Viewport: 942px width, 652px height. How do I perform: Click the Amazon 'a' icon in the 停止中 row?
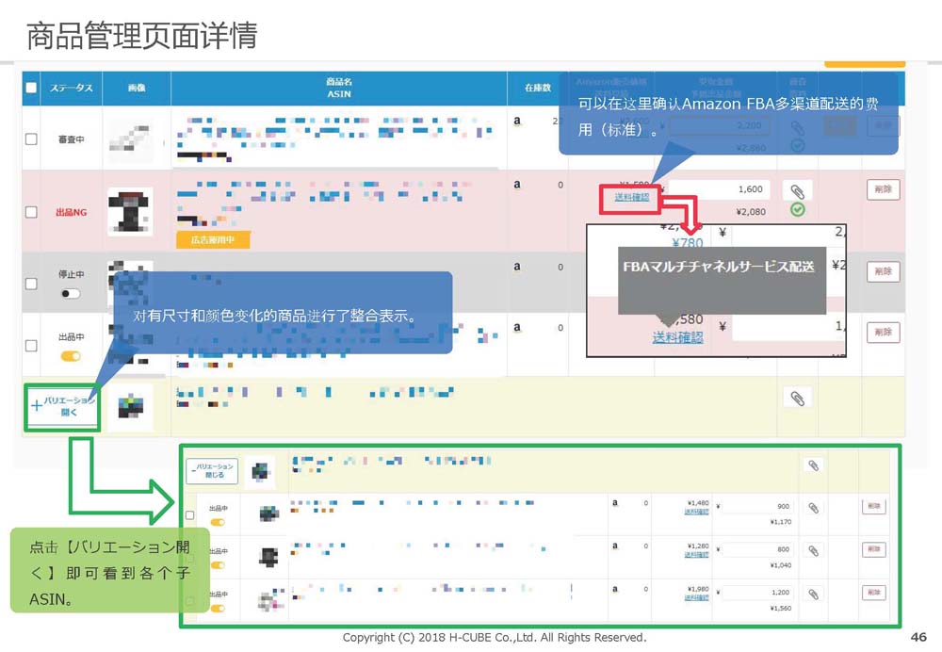[516, 267]
